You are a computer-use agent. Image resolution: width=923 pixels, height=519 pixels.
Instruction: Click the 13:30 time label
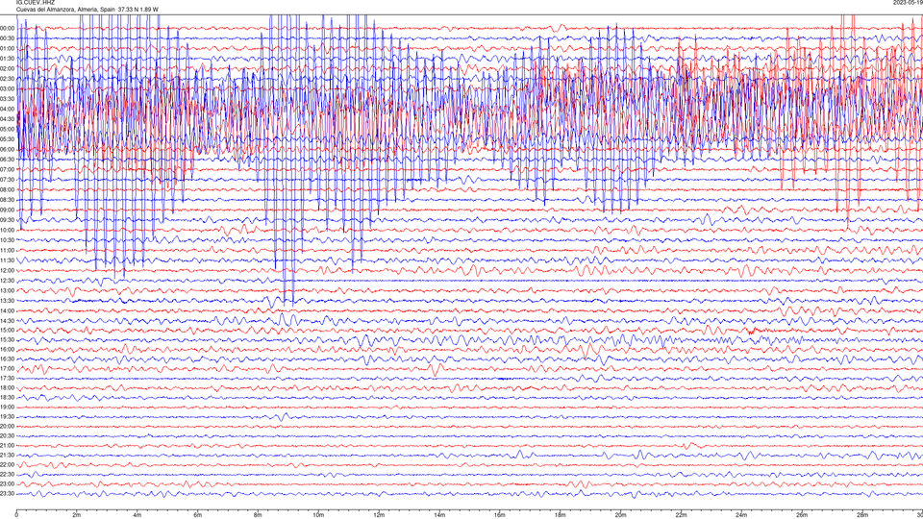click(x=7, y=301)
